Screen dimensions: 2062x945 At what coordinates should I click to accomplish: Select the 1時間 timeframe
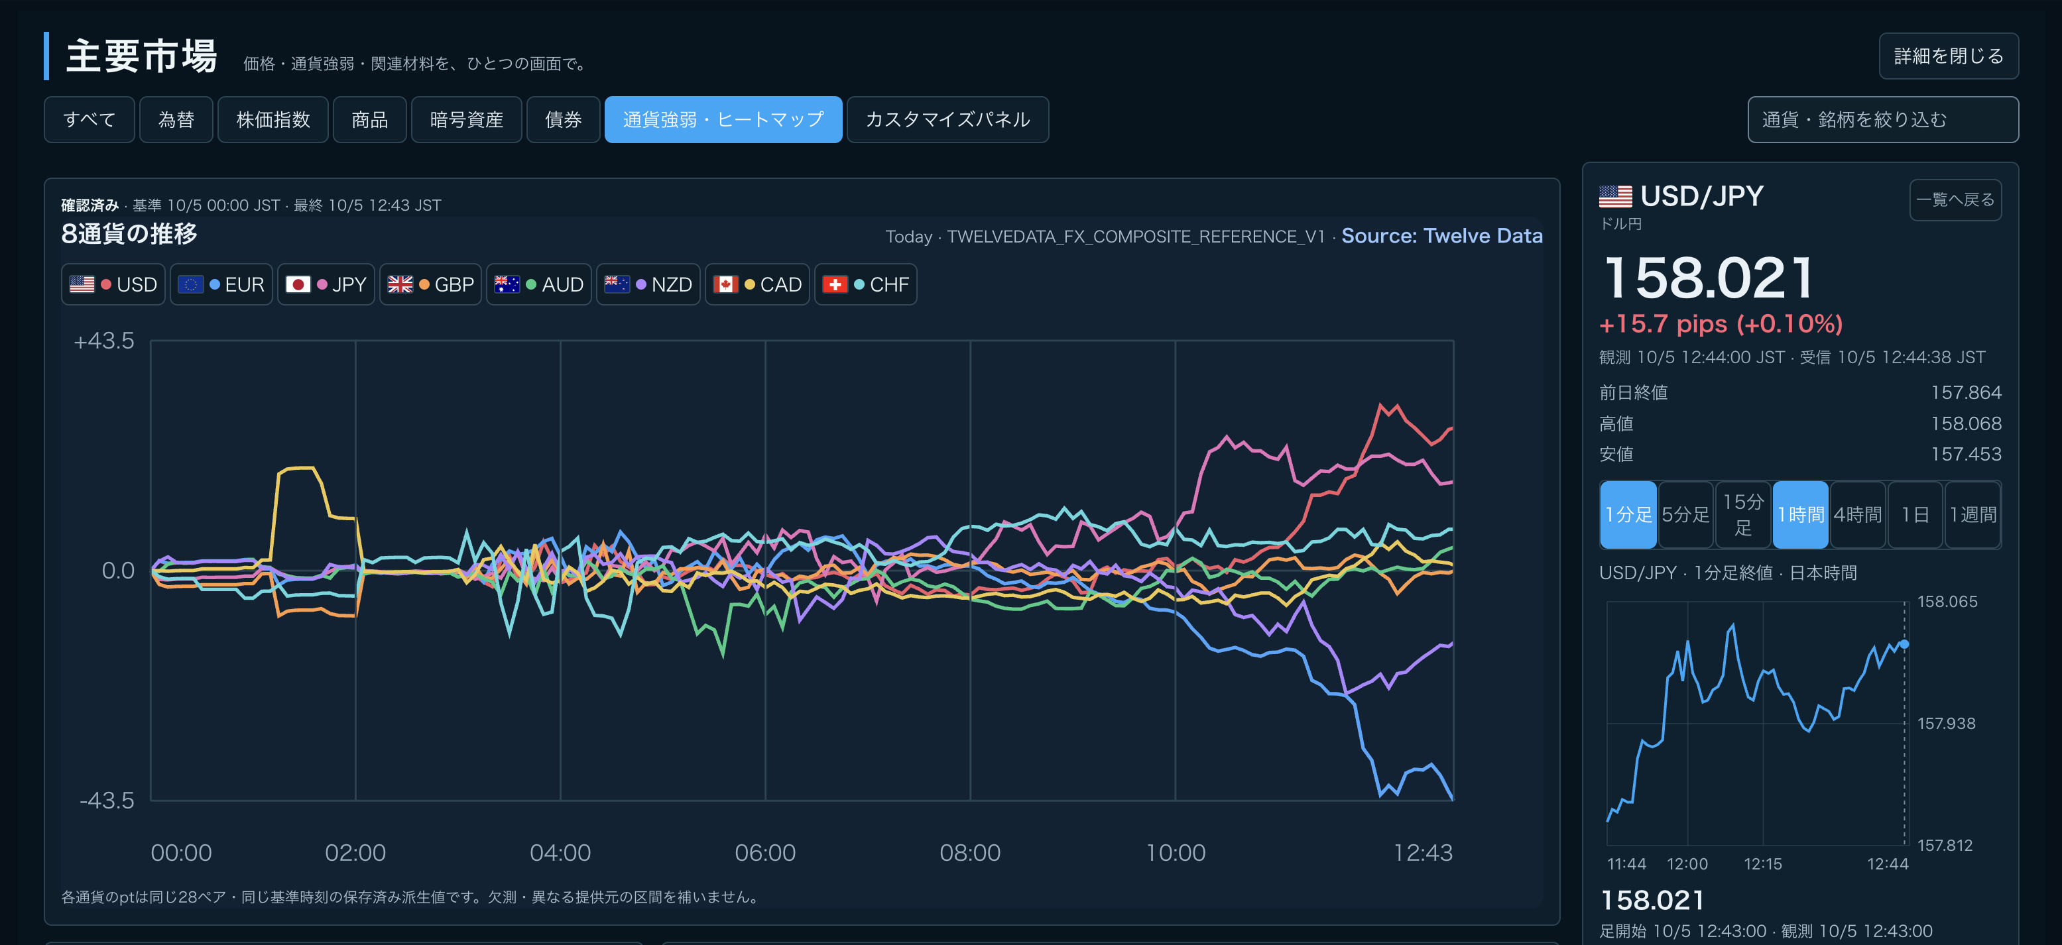1800,514
